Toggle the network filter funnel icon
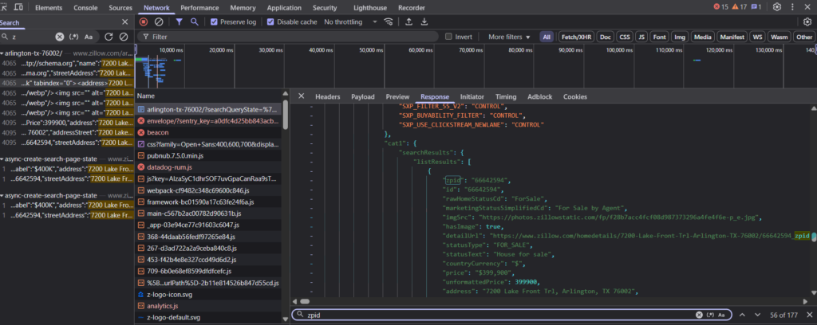Viewport: 817px width, 325px height. point(179,22)
